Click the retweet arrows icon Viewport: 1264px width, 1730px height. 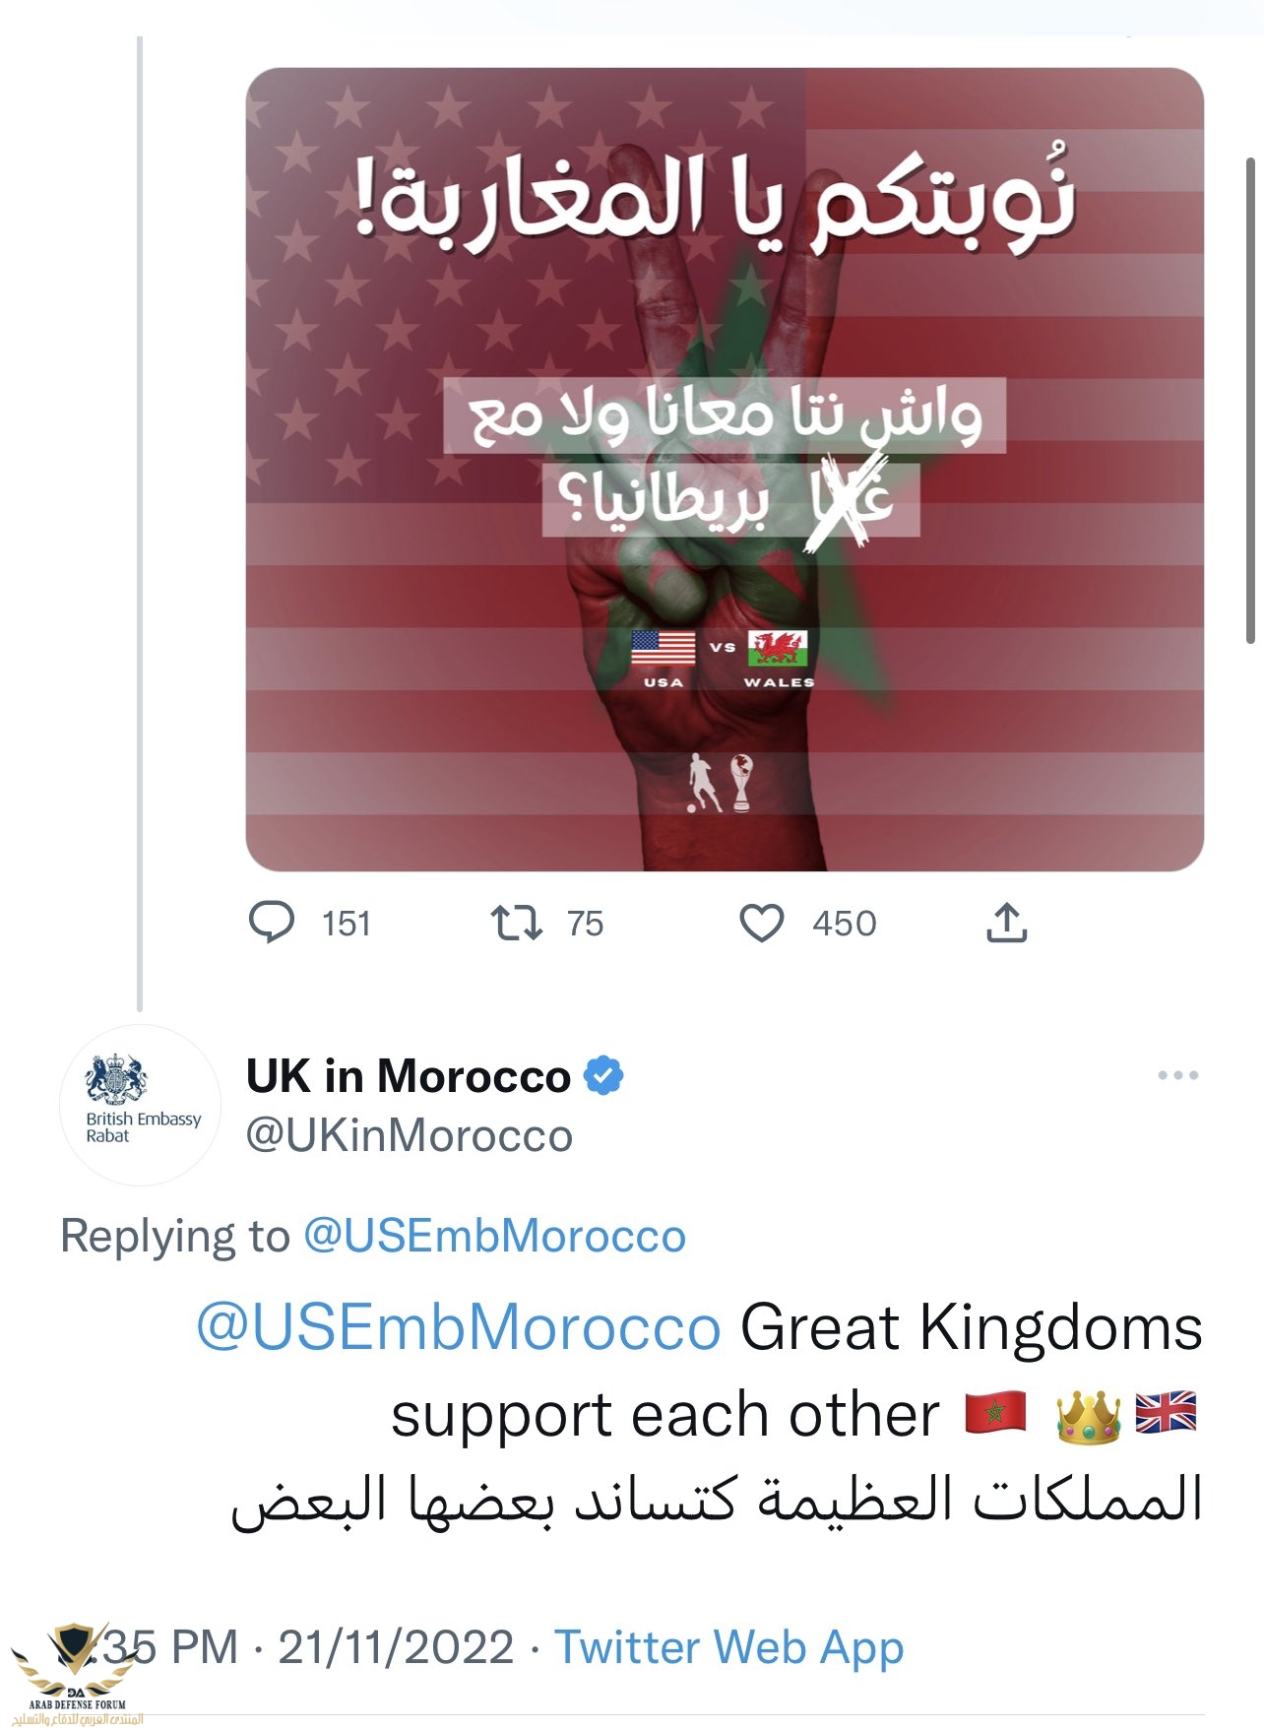point(516,923)
